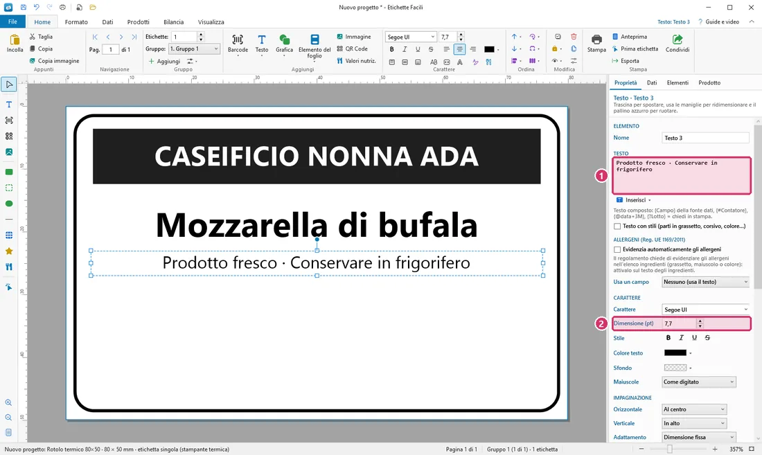Select the barcode tool in the left toolbar
Image resolution: width=762 pixels, height=455 pixels.
[9, 121]
